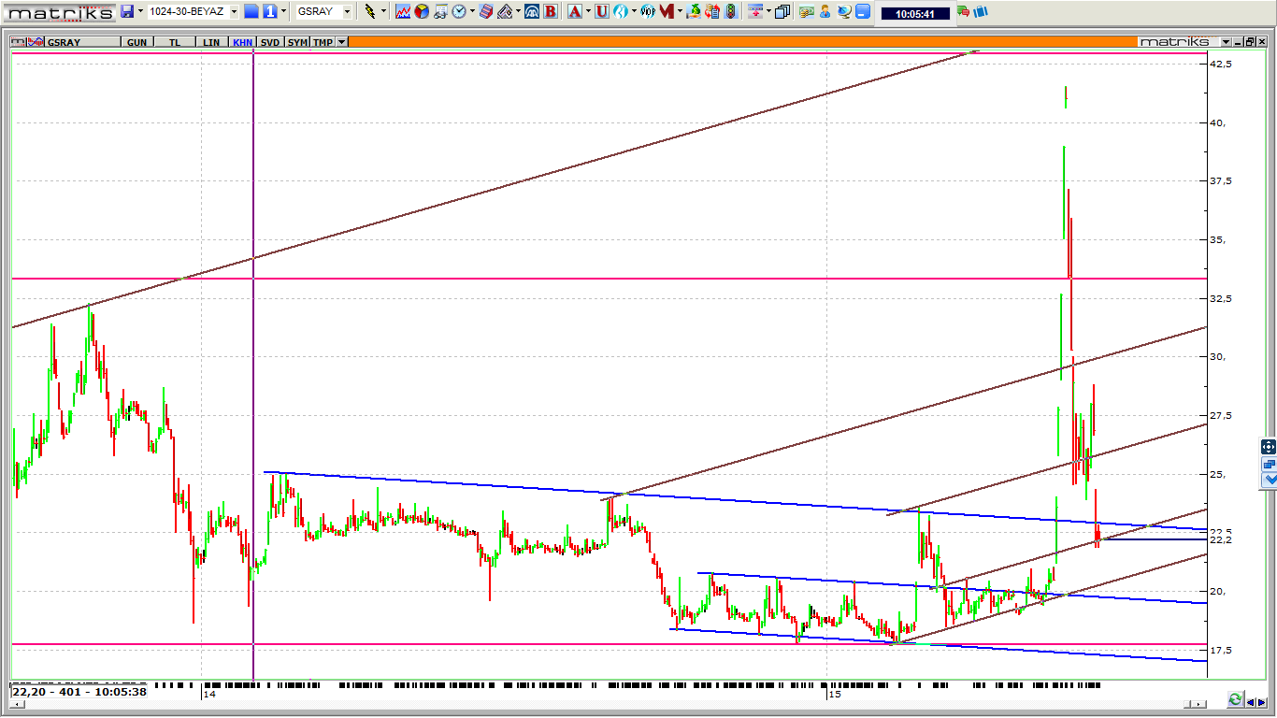Toggle LIN linear scale mode
This screenshot has height=718, width=1277.
pyautogui.click(x=212, y=42)
